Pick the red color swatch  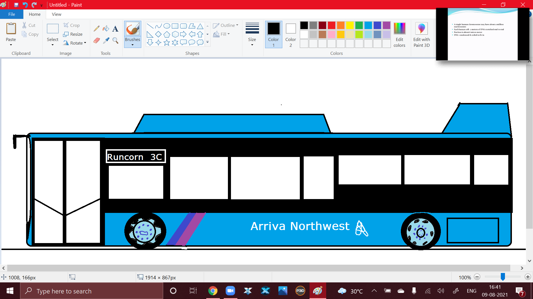coord(331,25)
